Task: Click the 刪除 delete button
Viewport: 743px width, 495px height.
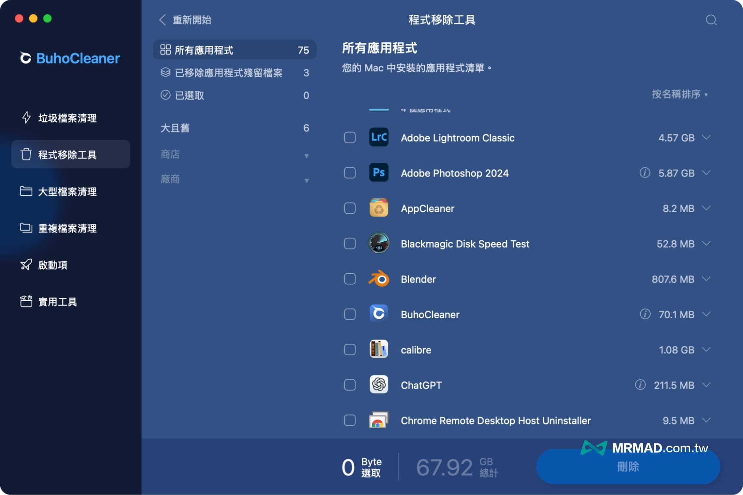Action: click(x=627, y=467)
